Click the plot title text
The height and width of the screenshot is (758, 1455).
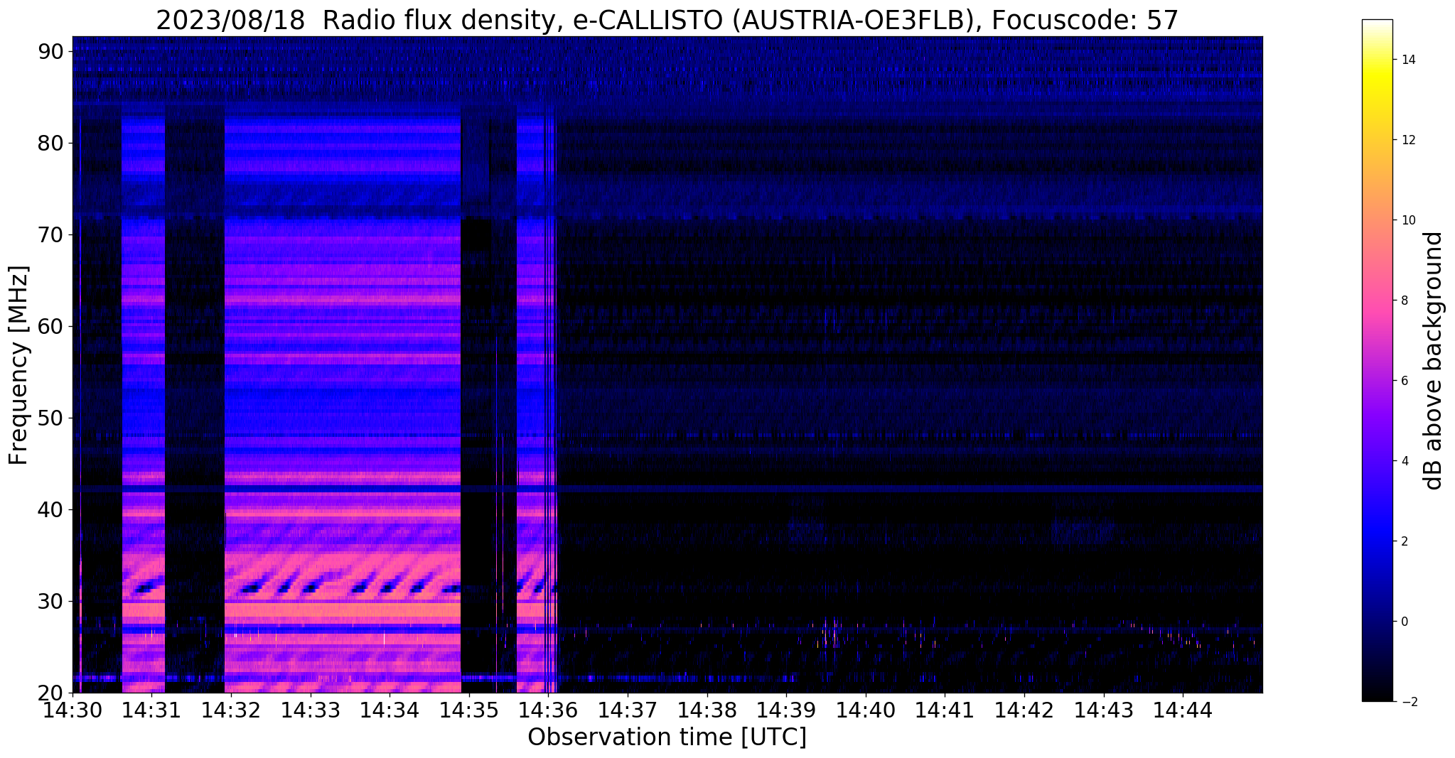tap(667, 20)
